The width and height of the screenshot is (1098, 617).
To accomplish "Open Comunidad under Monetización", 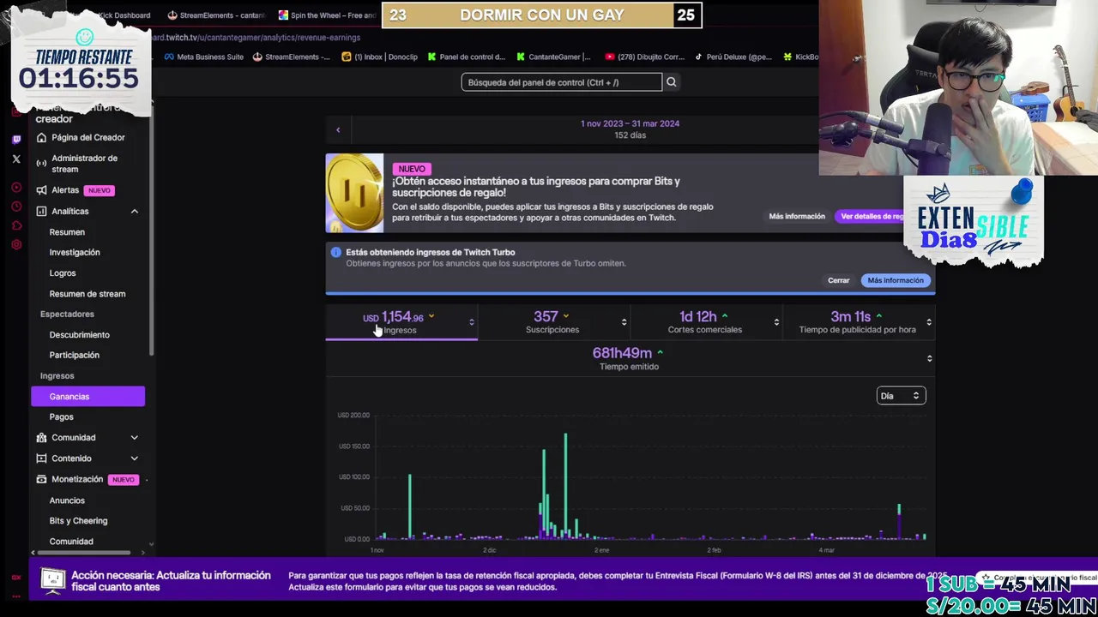I will 71,542.
